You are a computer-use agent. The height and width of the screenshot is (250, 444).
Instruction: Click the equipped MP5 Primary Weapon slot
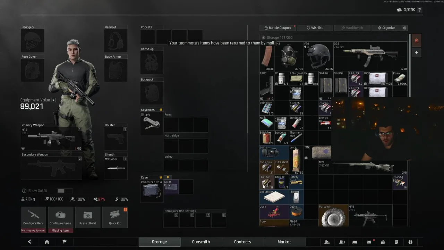pyautogui.click(x=51, y=139)
